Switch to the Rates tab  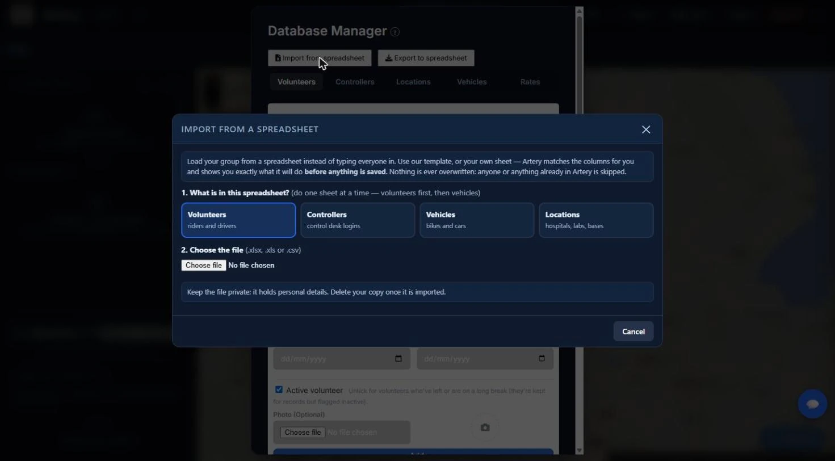[530, 82]
